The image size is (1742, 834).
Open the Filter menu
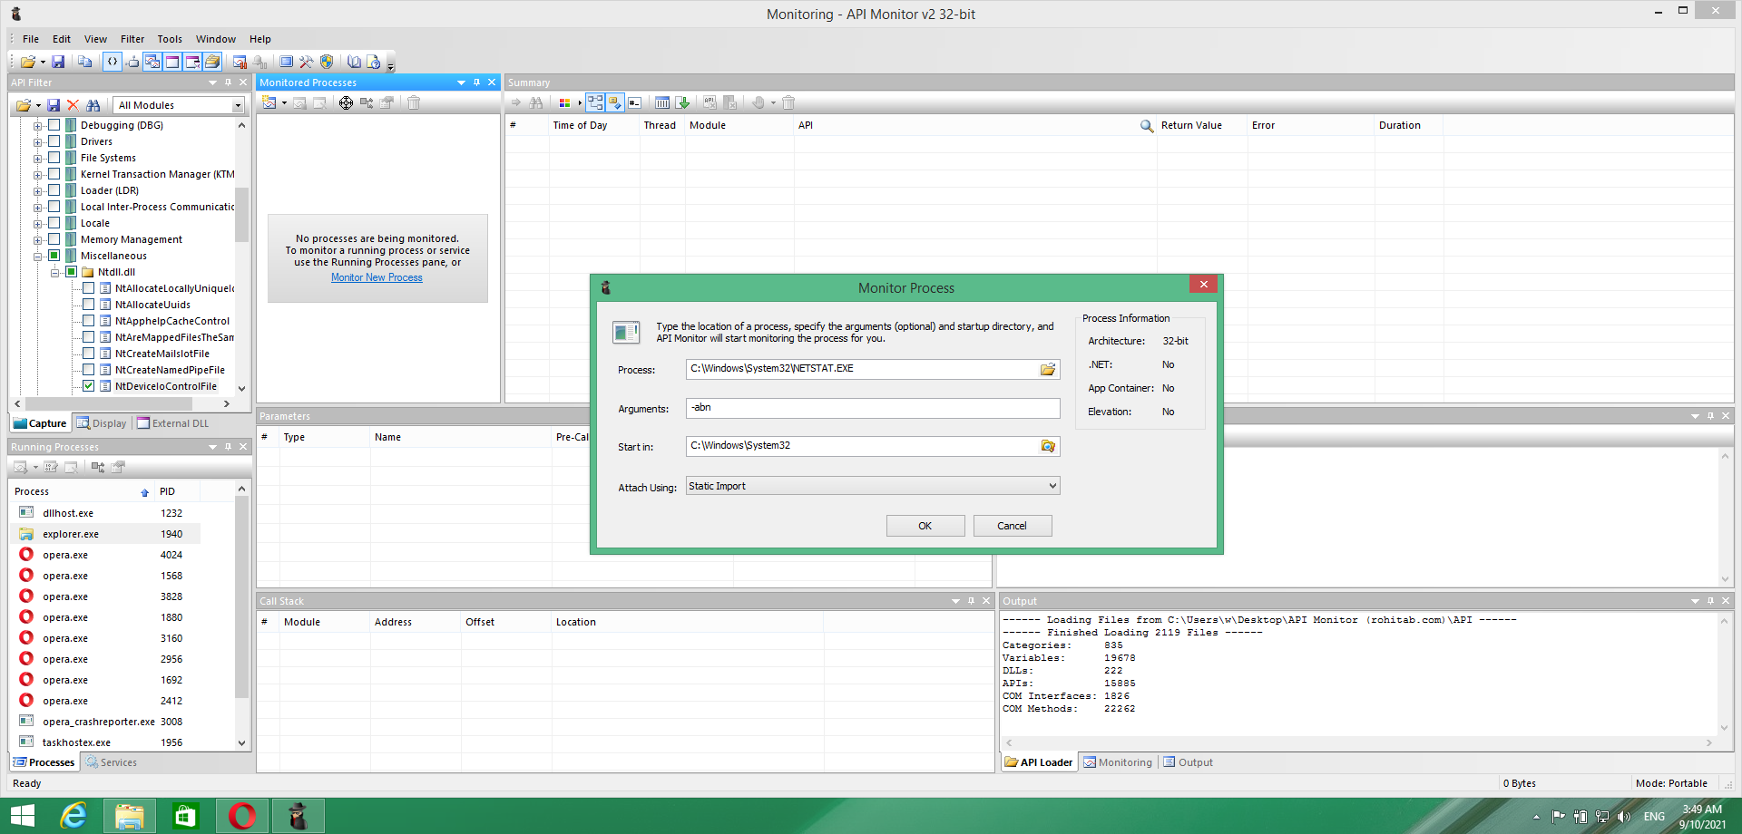pyautogui.click(x=132, y=39)
